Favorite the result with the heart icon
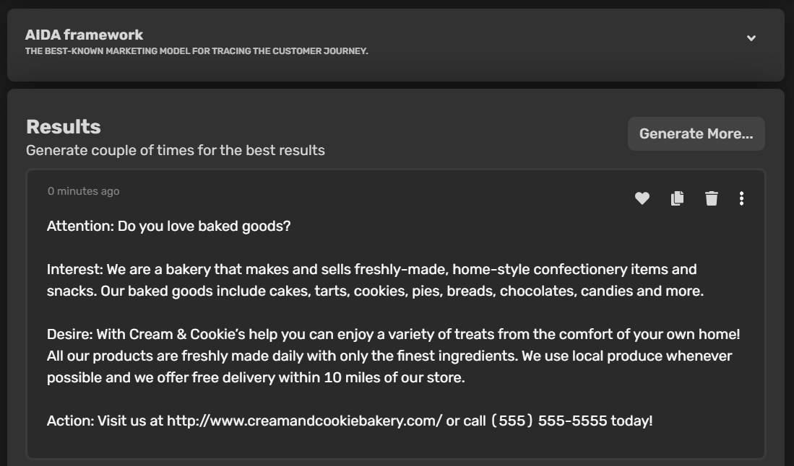The width and height of the screenshot is (794, 466). 642,198
